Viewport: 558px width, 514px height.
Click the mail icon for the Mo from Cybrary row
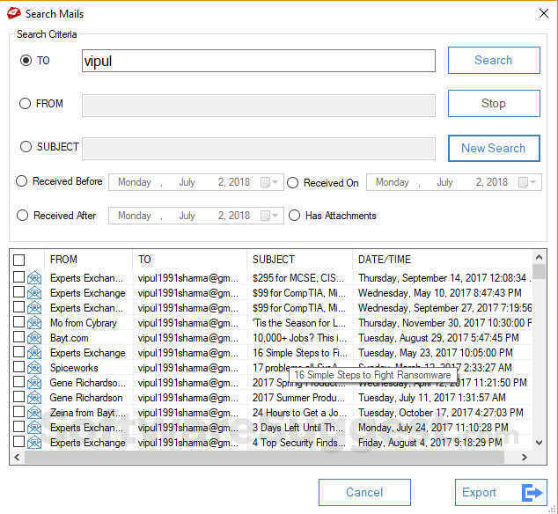click(34, 323)
